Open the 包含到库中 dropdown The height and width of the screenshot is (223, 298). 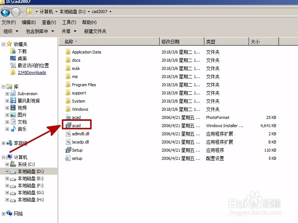pos(40,31)
